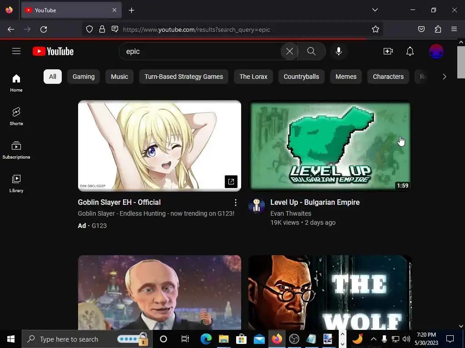
Task: Select the Gaming filter chip
Action: 84,77
